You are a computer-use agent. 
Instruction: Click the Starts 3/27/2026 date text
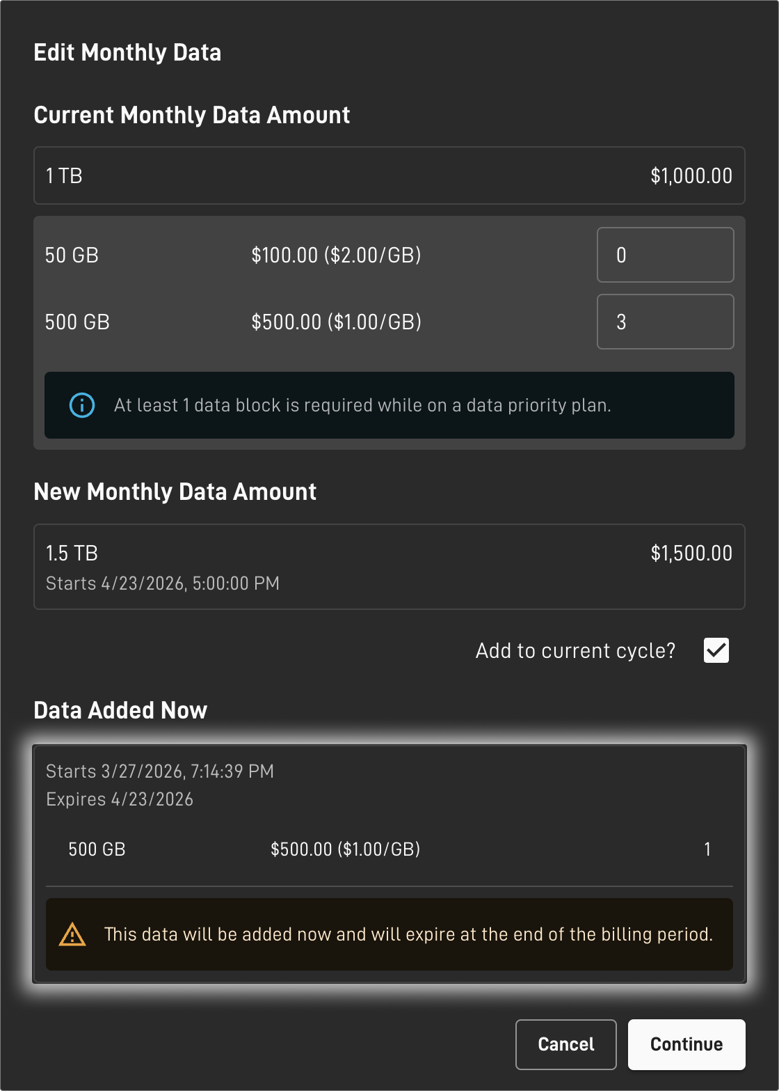(160, 771)
